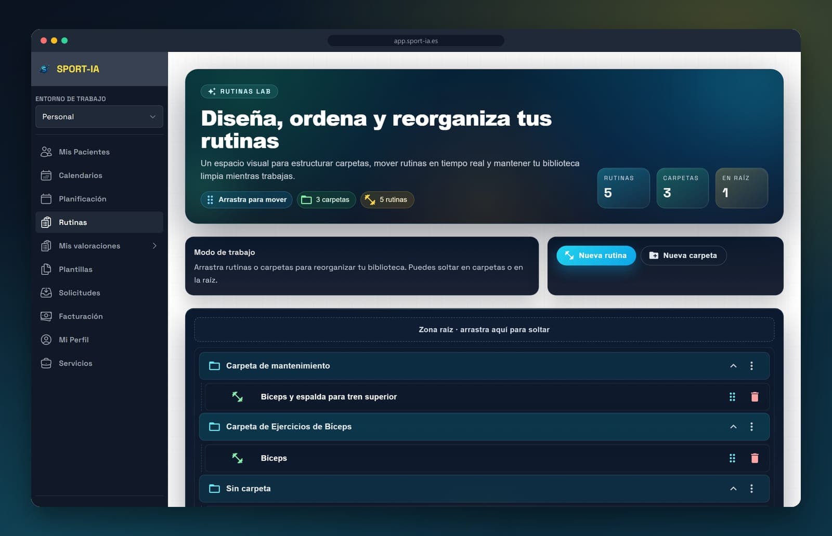The image size is (832, 536).
Task: Open Biceps y espalda para tren superior
Action: tap(487, 397)
